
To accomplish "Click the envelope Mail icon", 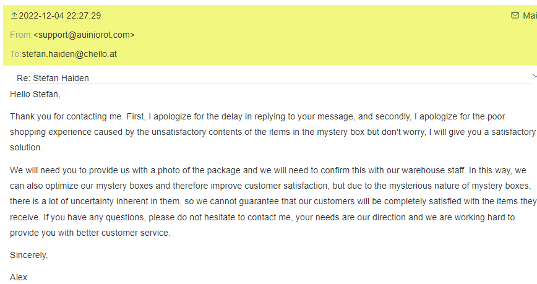I will click(515, 15).
